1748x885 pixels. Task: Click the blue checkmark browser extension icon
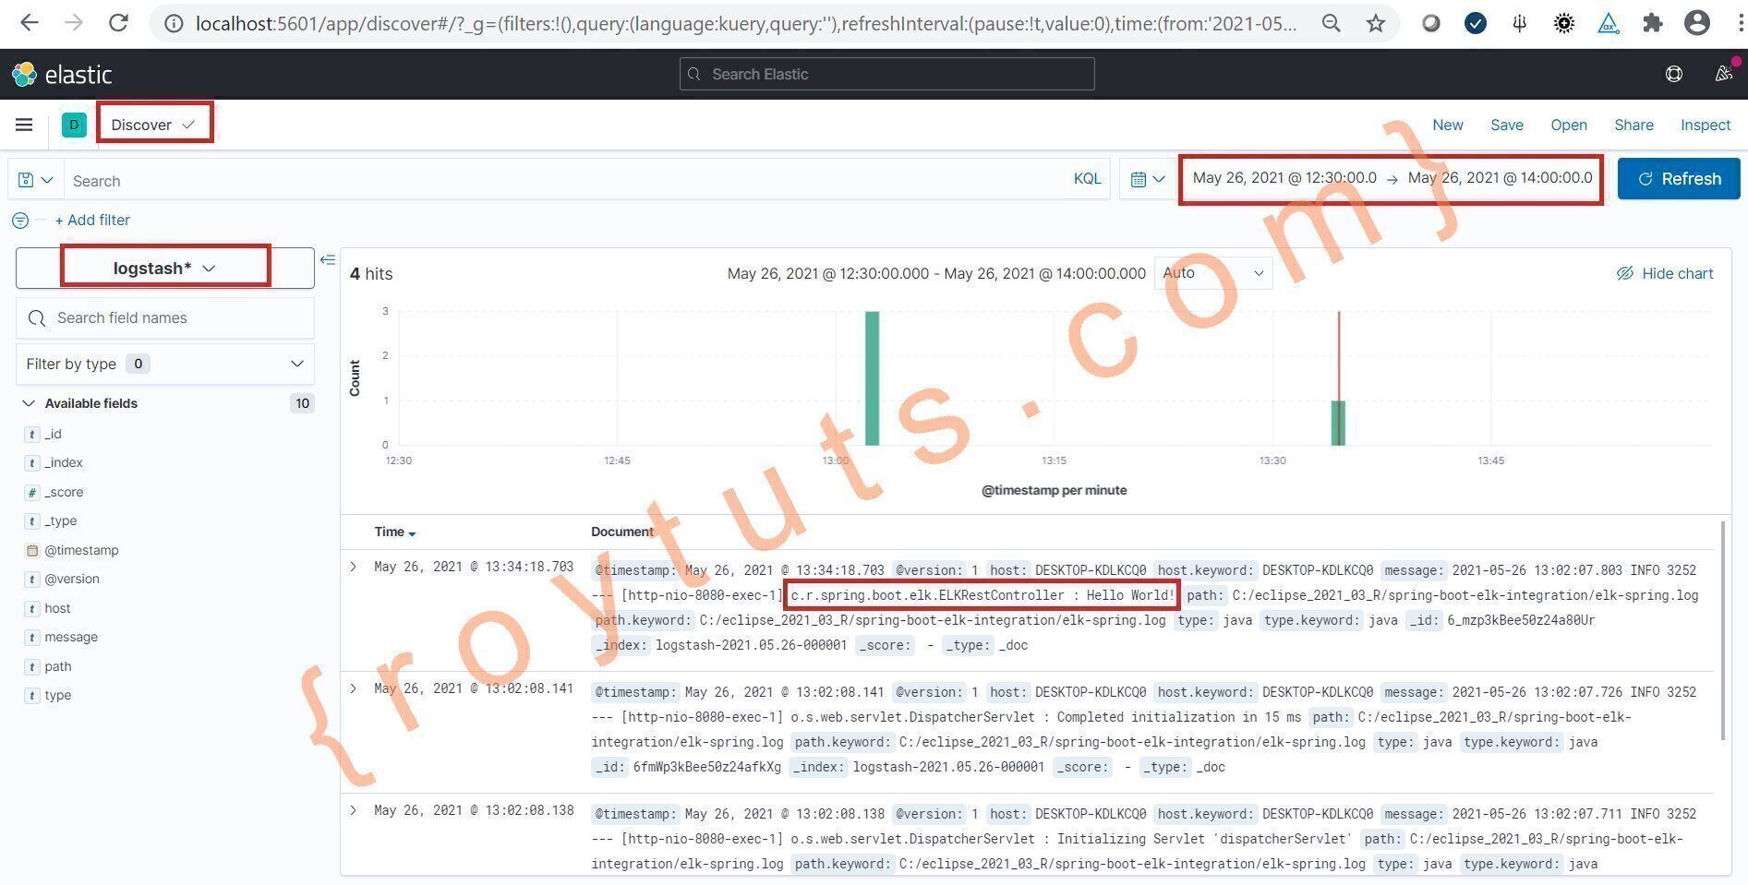1476,23
